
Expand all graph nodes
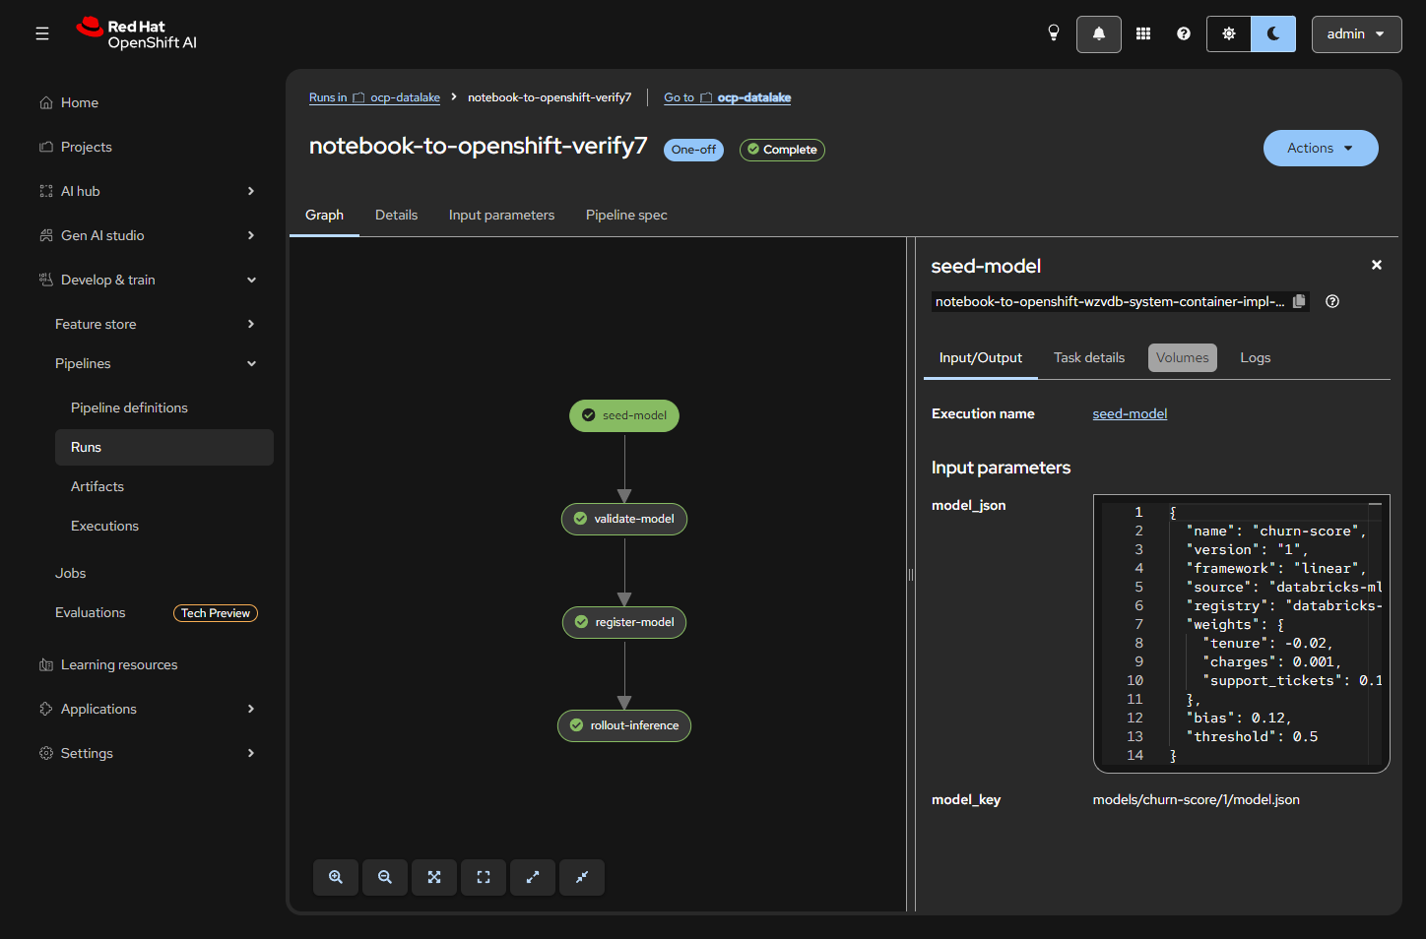point(533,877)
